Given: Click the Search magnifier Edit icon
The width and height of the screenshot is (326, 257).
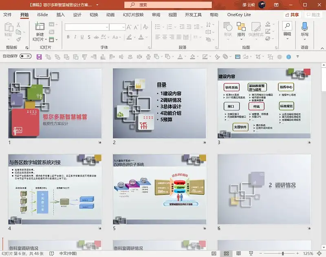Looking at the screenshot, I should click(x=287, y=26).
